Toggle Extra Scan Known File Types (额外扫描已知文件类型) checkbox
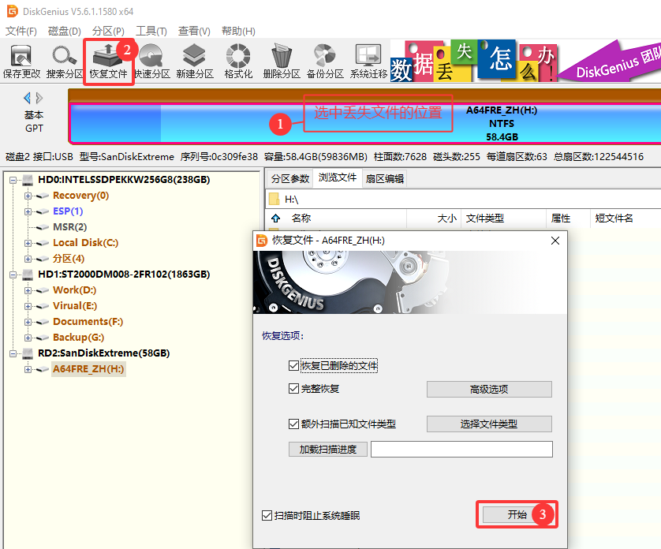 tap(294, 424)
